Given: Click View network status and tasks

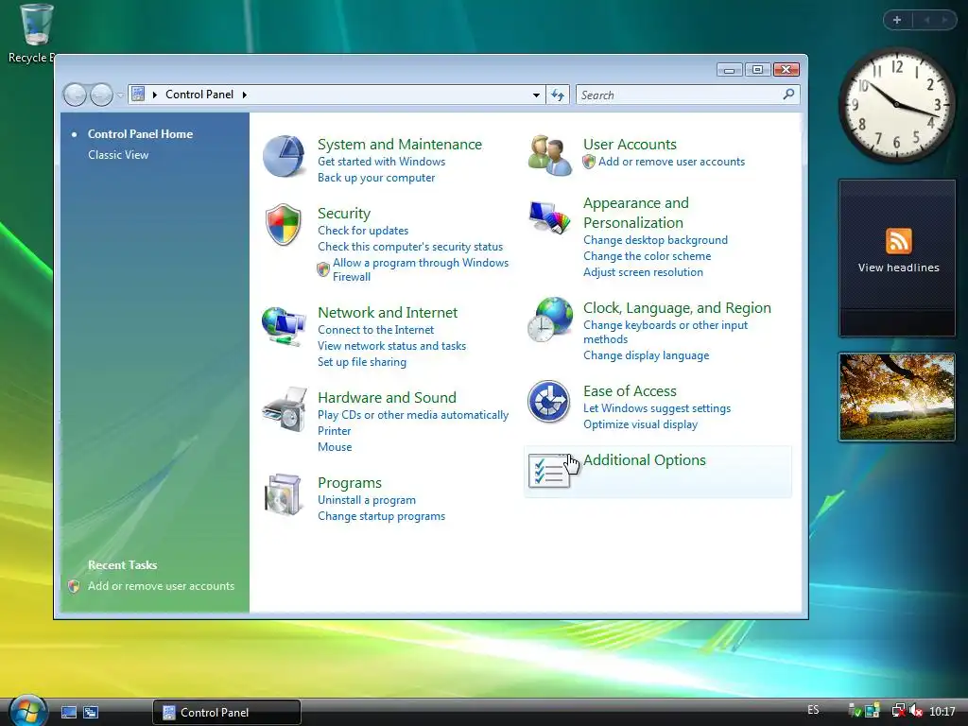Looking at the screenshot, I should [x=391, y=346].
